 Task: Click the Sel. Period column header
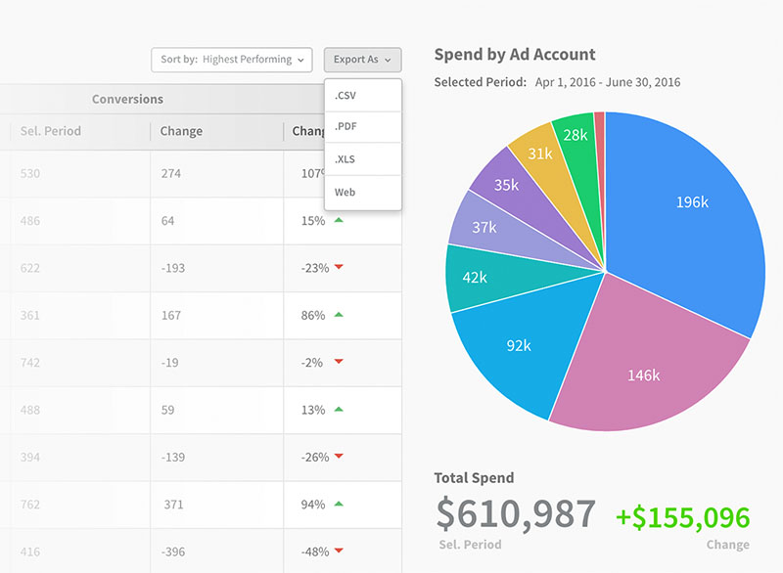[50, 131]
